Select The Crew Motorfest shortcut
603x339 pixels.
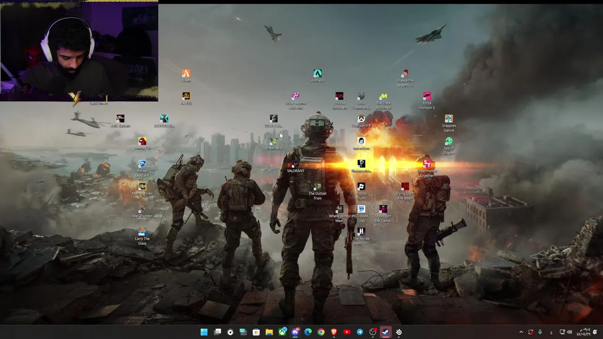click(383, 101)
